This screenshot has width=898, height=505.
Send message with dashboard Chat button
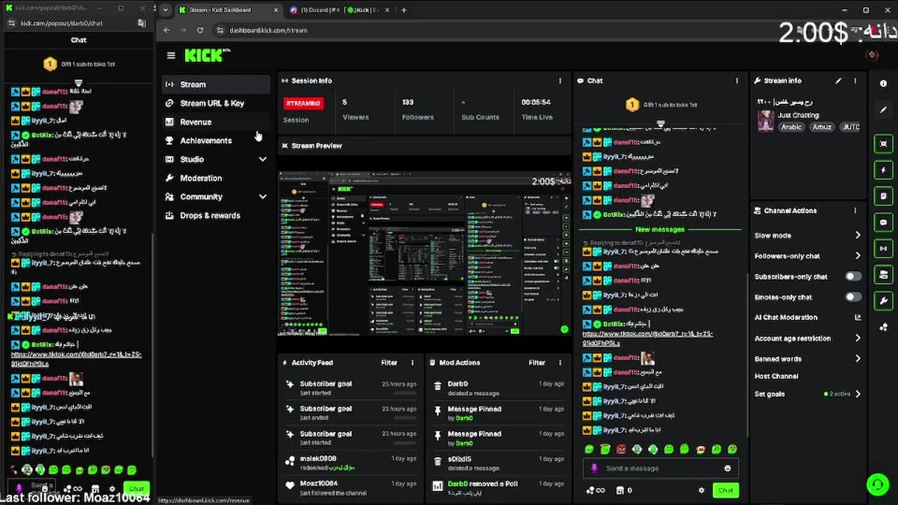coord(725,490)
